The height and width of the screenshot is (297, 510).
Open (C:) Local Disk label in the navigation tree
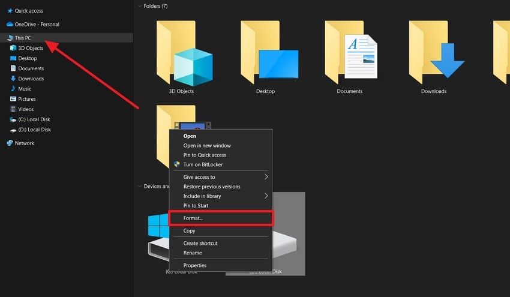tap(34, 119)
